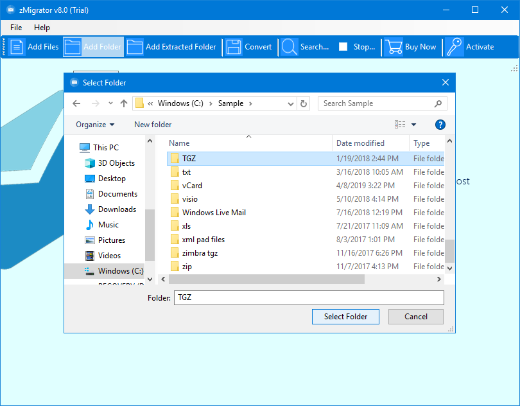Click the Add Extracted Folder icon
This screenshot has width=520, height=406.
(135, 47)
